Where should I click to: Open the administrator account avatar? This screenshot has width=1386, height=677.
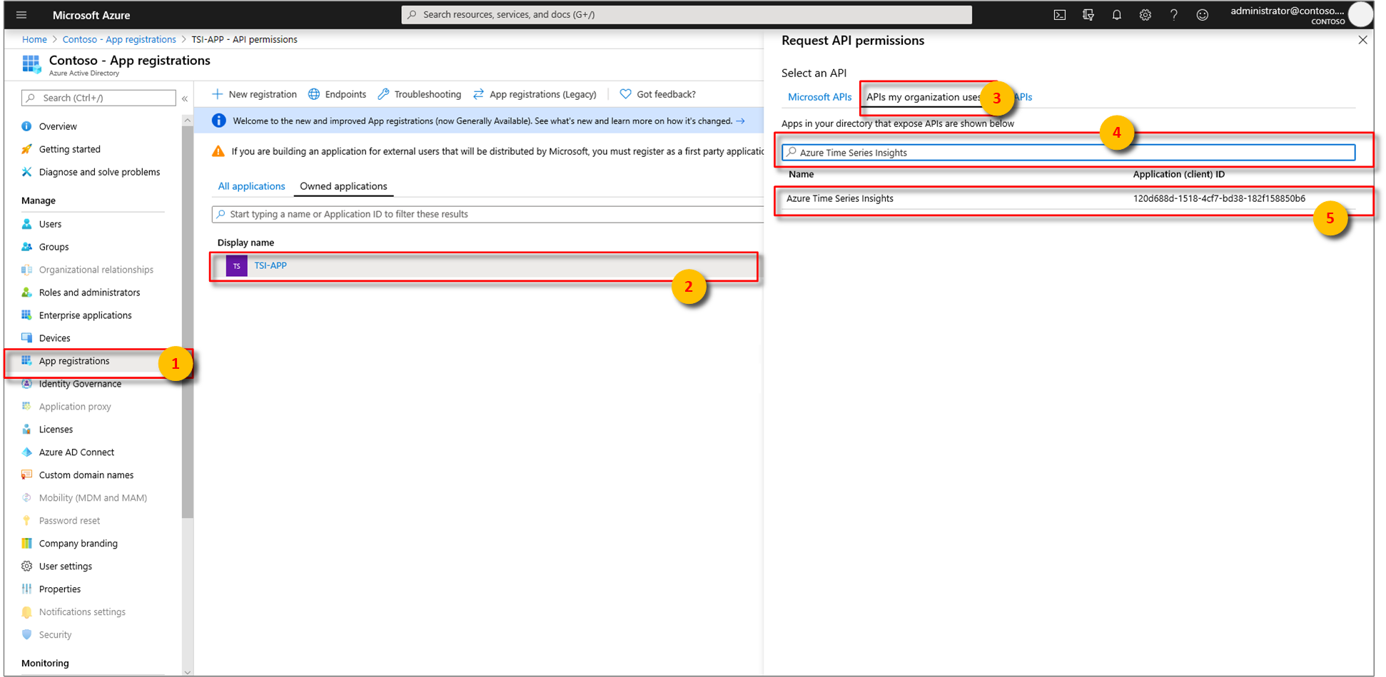pos(1361,14)
